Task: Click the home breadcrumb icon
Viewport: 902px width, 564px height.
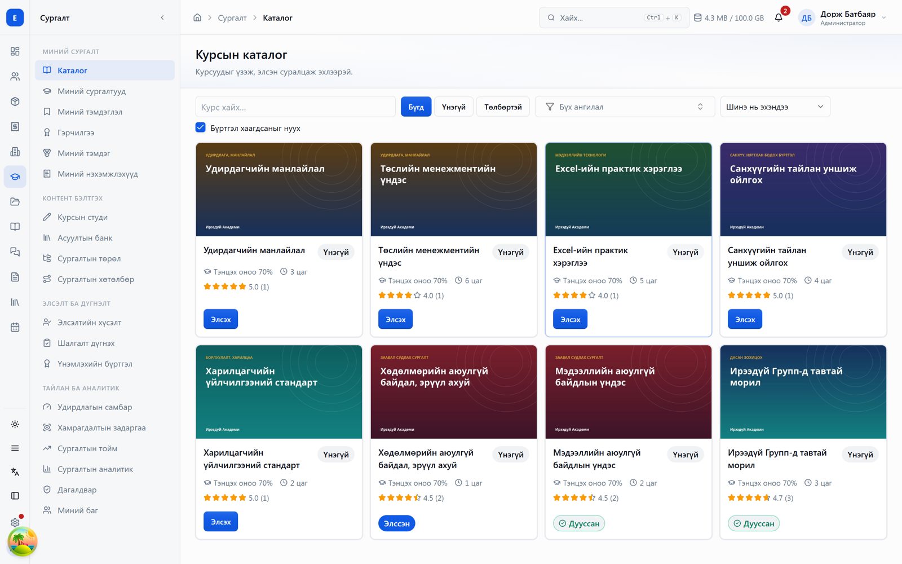Action: click(197, 17)
